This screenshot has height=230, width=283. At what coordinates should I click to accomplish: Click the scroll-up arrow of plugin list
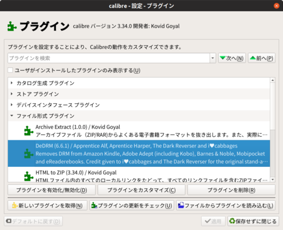(x=272, y=80)
